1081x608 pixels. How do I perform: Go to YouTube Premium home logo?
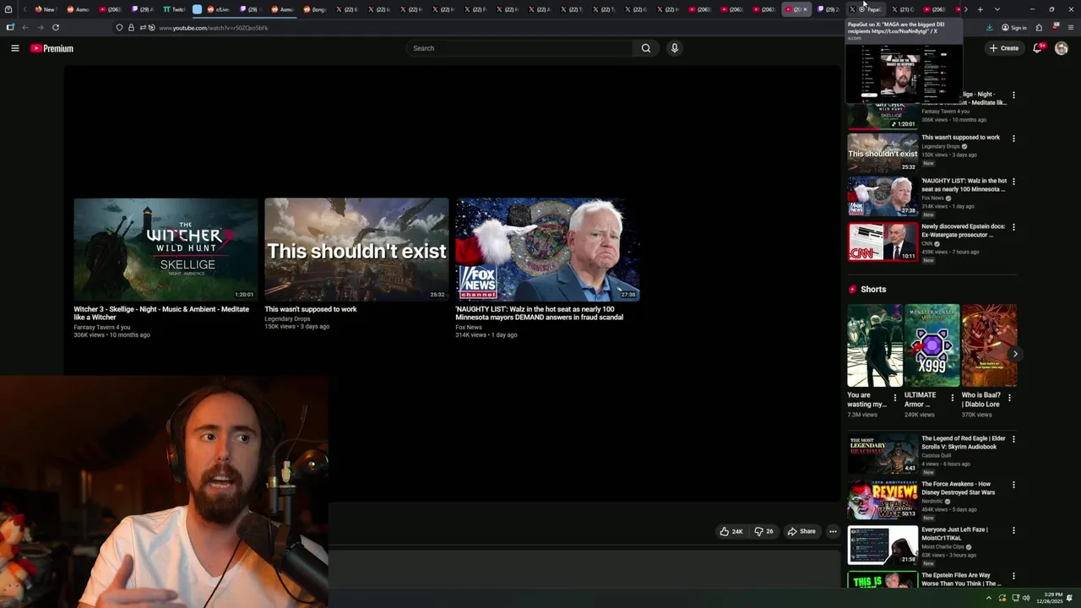52,48
